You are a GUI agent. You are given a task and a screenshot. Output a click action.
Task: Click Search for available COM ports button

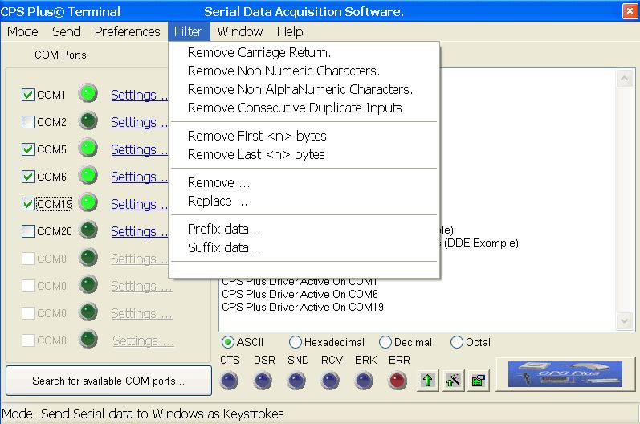(x=108, y=381)
